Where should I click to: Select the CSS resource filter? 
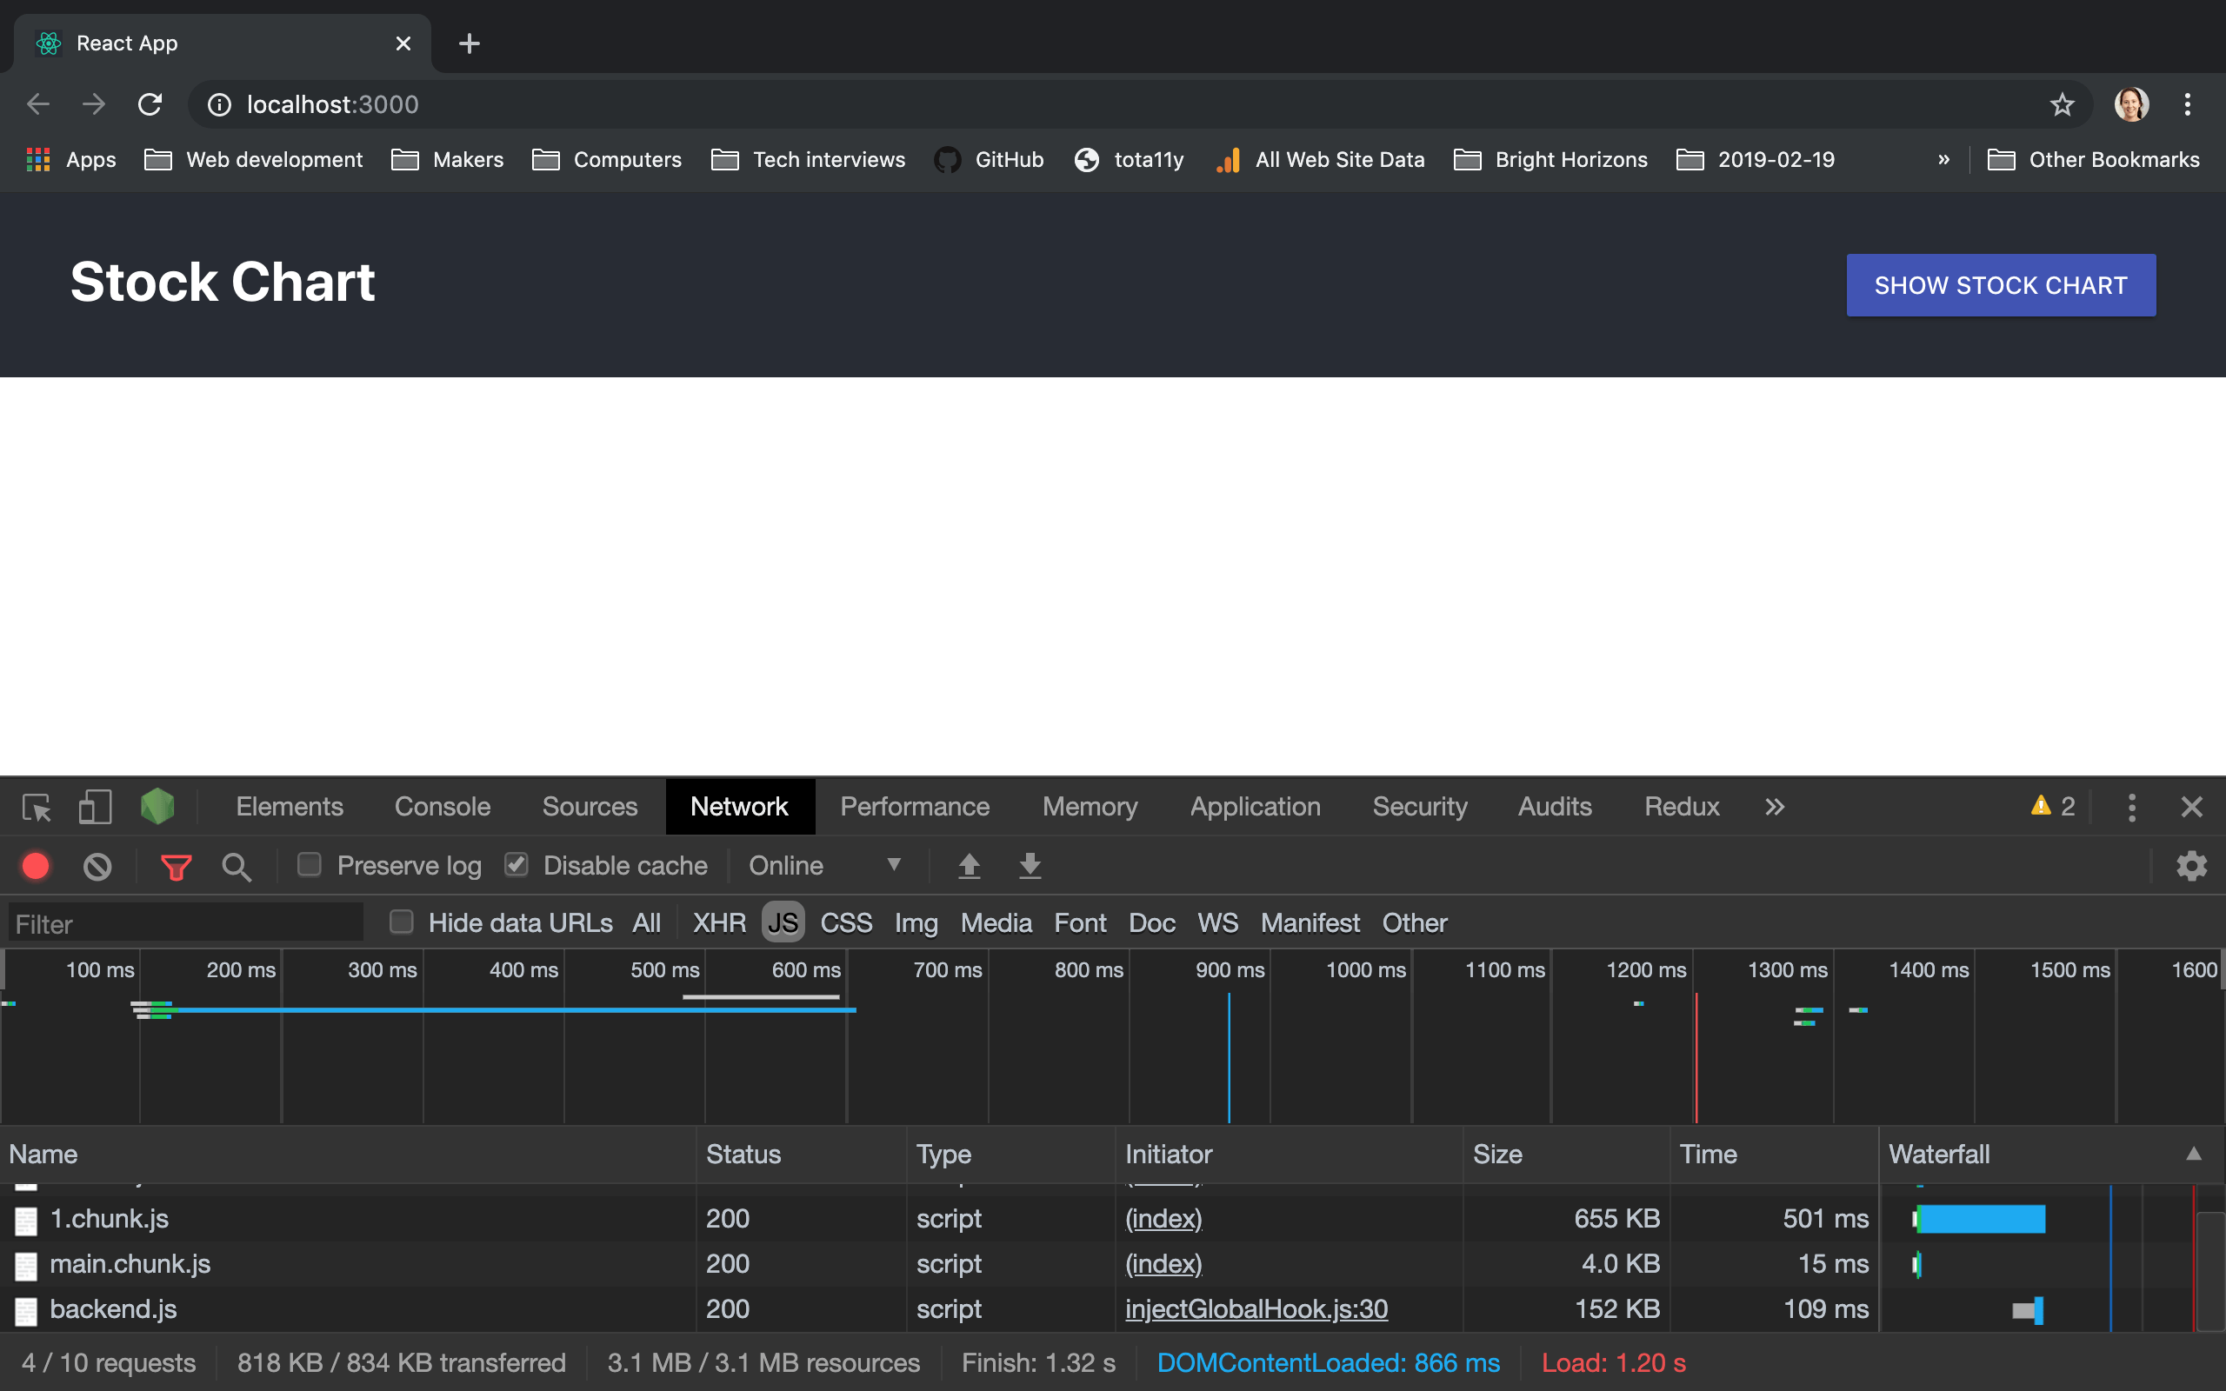click(845, 922)
